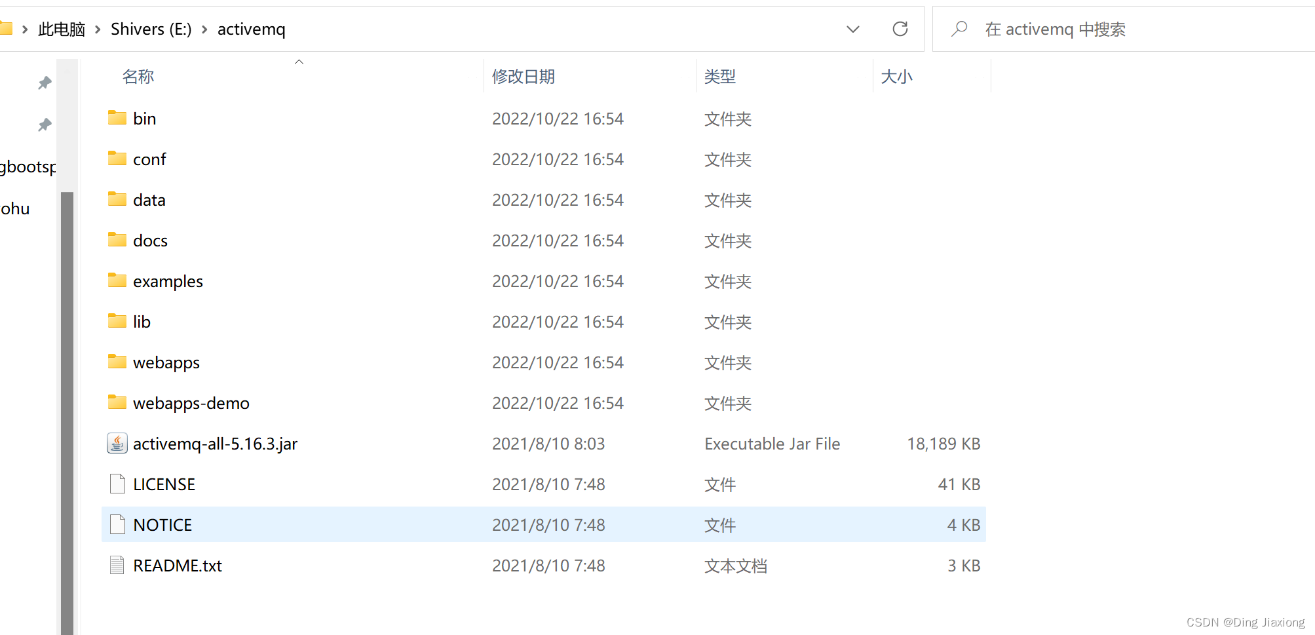This screenshot has height=635, width=1315.
Task: Click the data folder icon
Action: [117, 199]
